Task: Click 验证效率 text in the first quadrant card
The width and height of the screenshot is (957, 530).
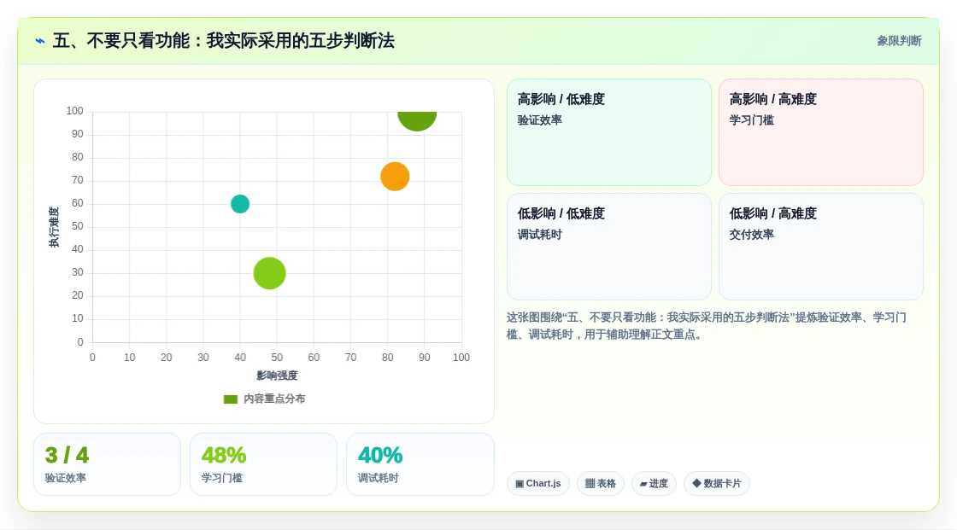Action: click(x=539, y=120)
